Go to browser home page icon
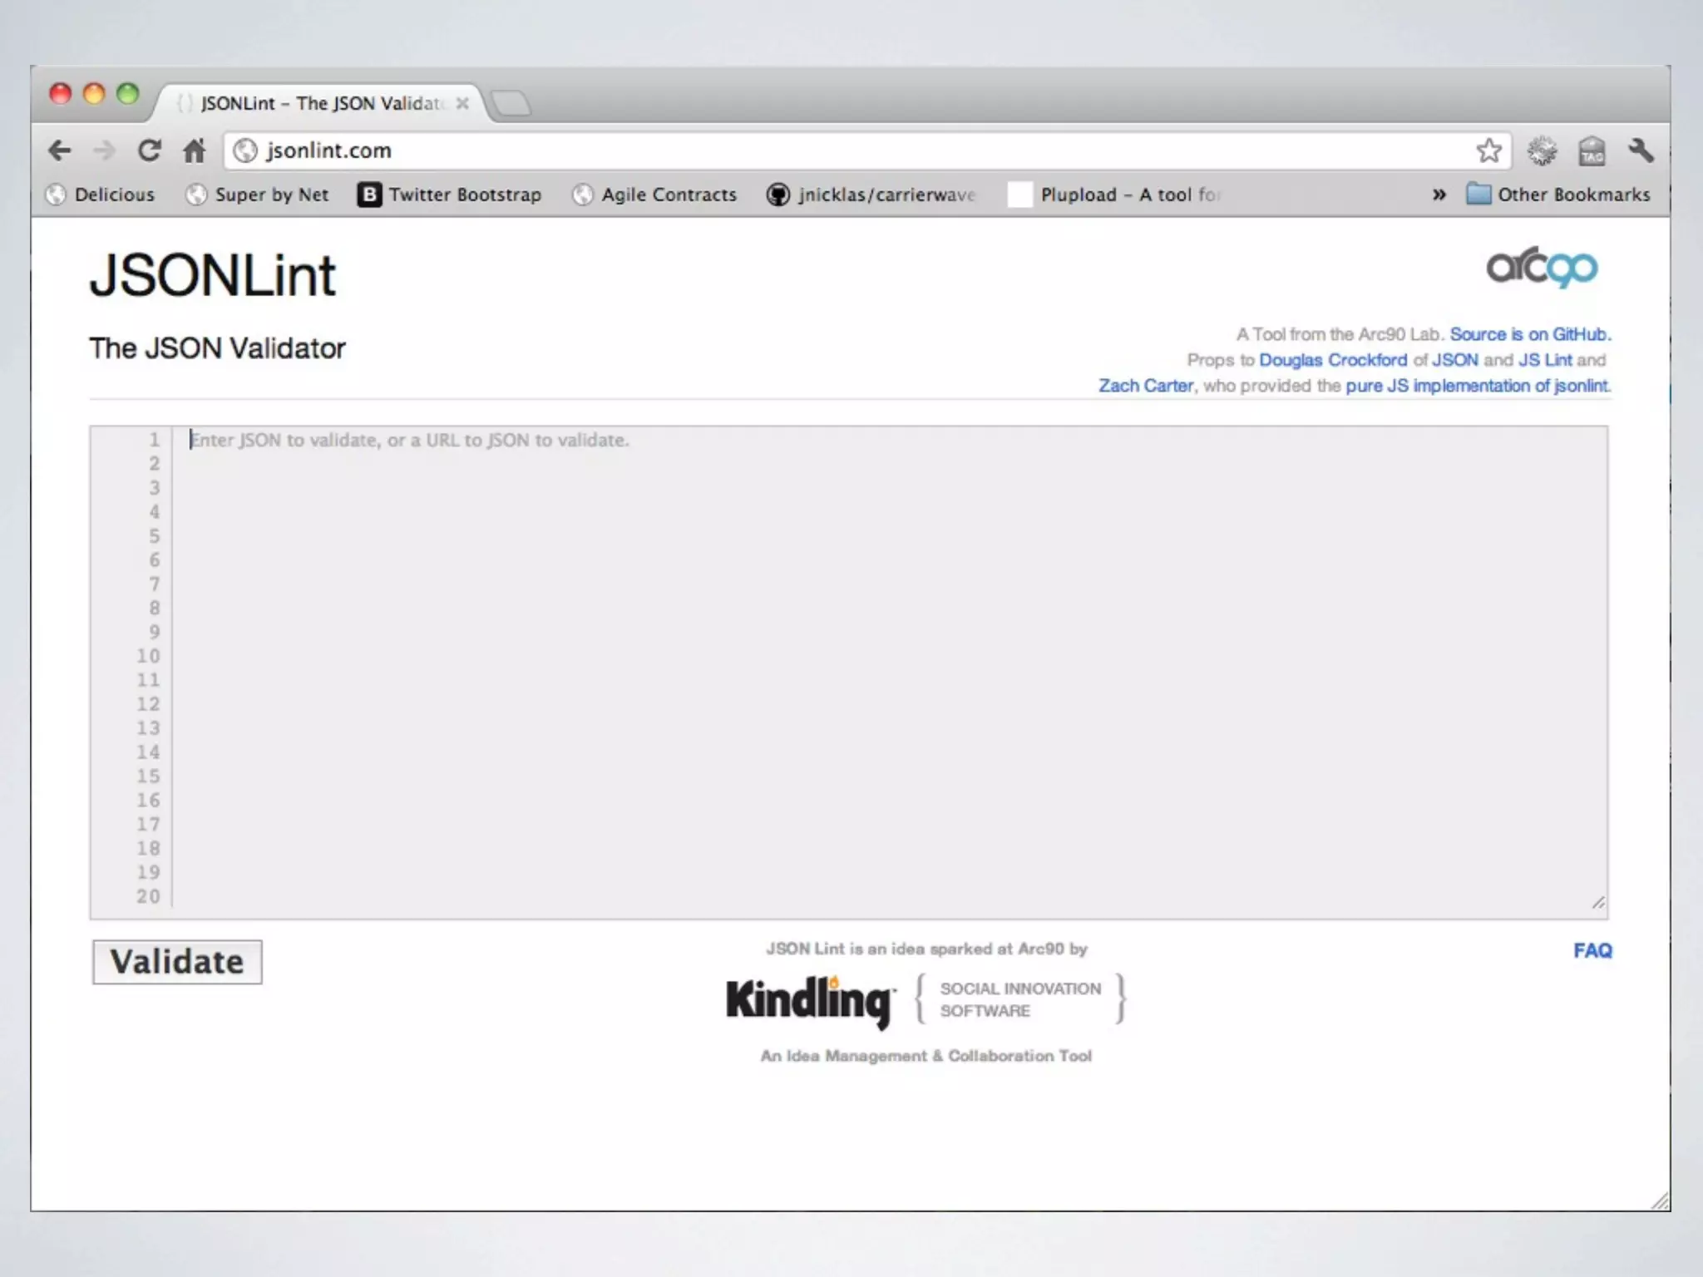Screen dimensions: 1703x1277 pos(195,150)
